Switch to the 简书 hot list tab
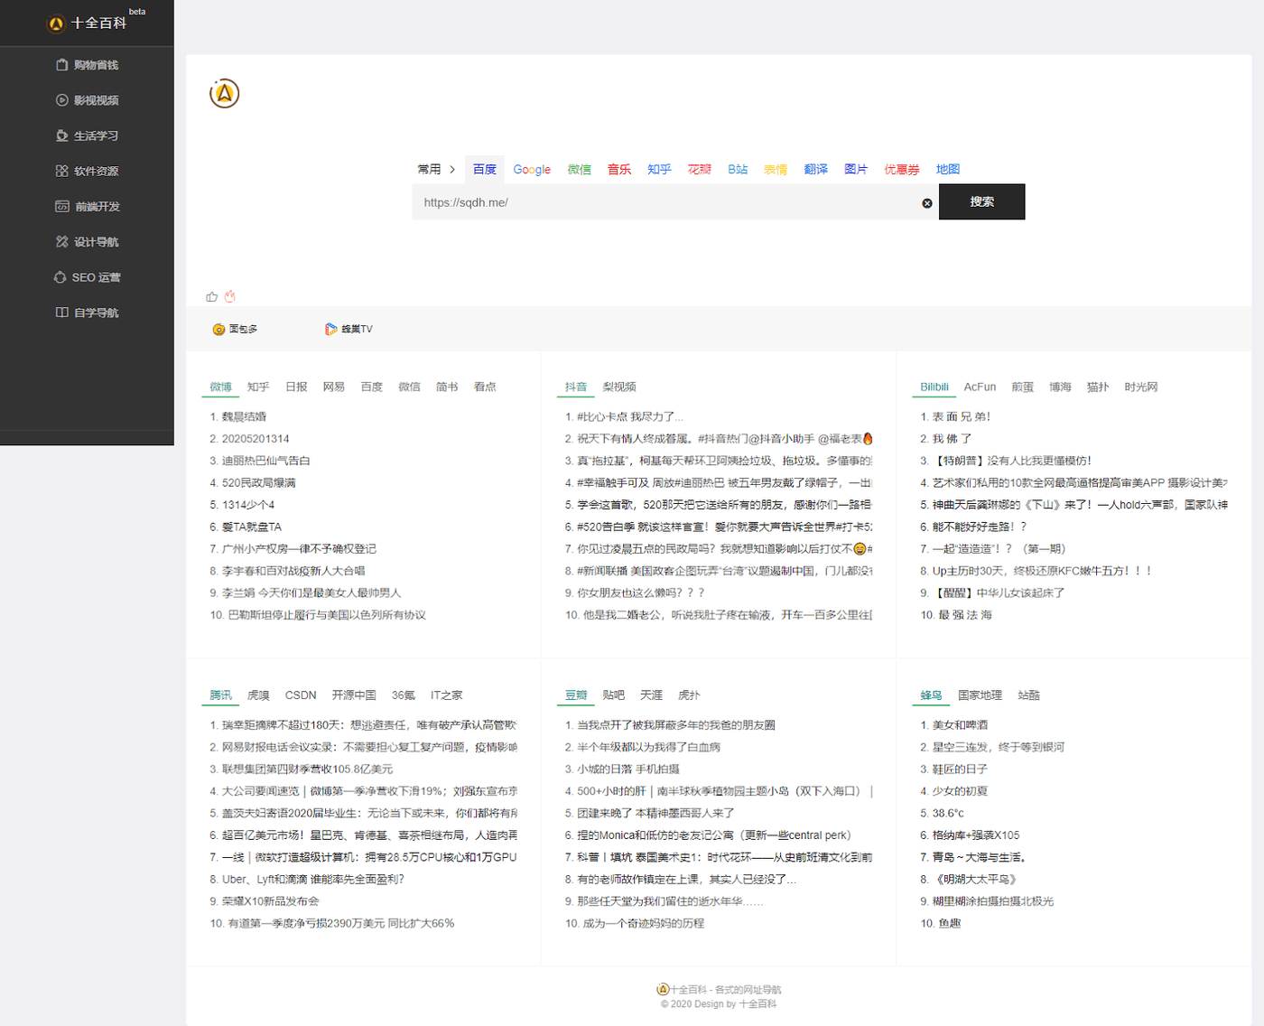 [x=447, y=387]
